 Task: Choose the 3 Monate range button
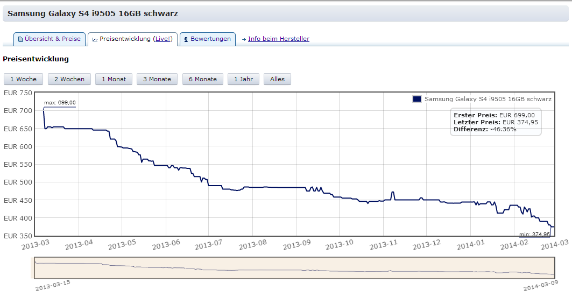tap(157, 79)
